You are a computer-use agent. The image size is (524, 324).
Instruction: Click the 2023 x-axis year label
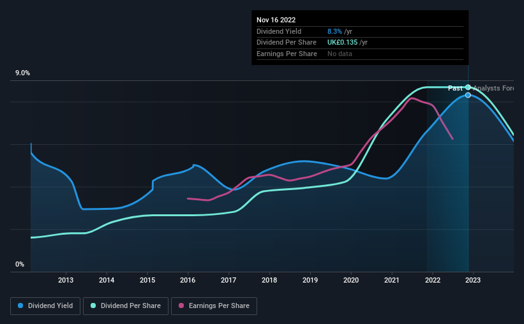pyautogui.click(x=473, y=280)
